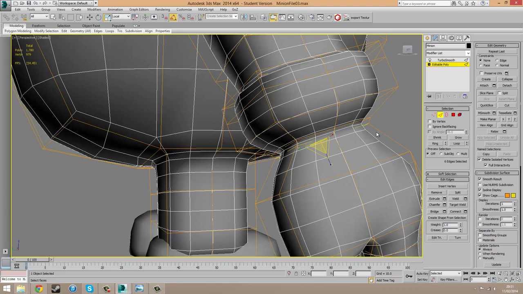Select the Edge constraint radio button
The width and height of the screenshot is (523, 294).
point(498,60)
